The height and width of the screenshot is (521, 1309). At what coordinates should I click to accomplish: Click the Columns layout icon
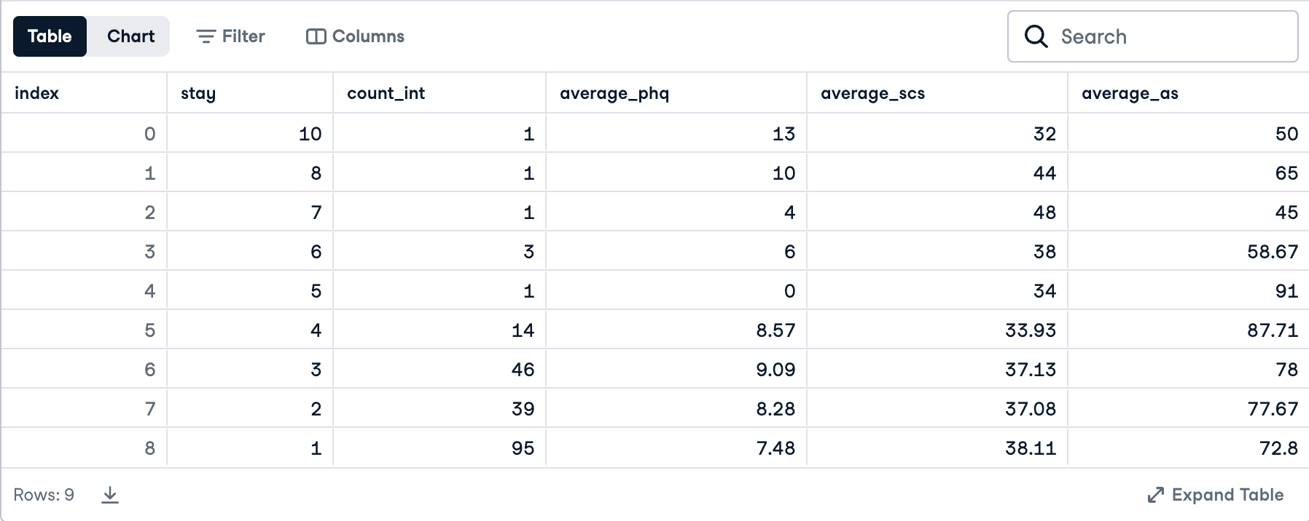tap(316, 36)
